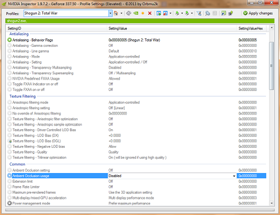Click the gear icon beside Antialiasing - Gamma correction

tap(9, 46)
